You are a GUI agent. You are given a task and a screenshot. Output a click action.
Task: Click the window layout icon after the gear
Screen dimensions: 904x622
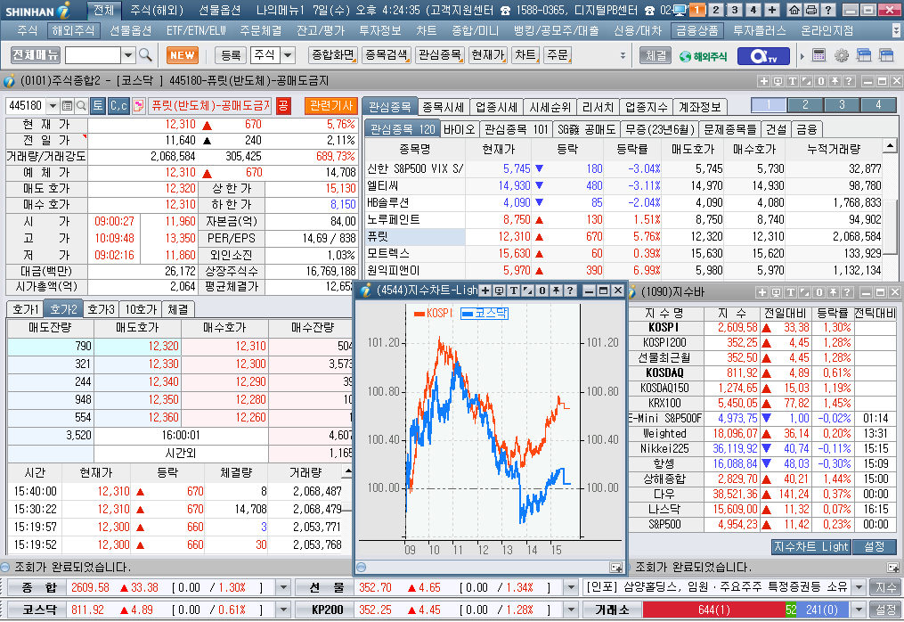pos(864,55)
